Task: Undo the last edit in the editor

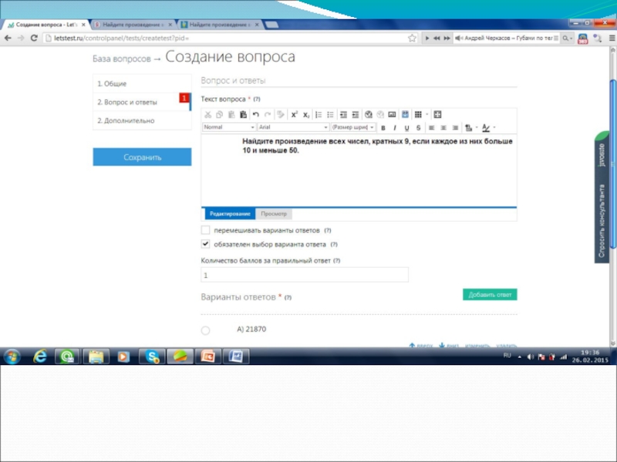Action: 256,115
